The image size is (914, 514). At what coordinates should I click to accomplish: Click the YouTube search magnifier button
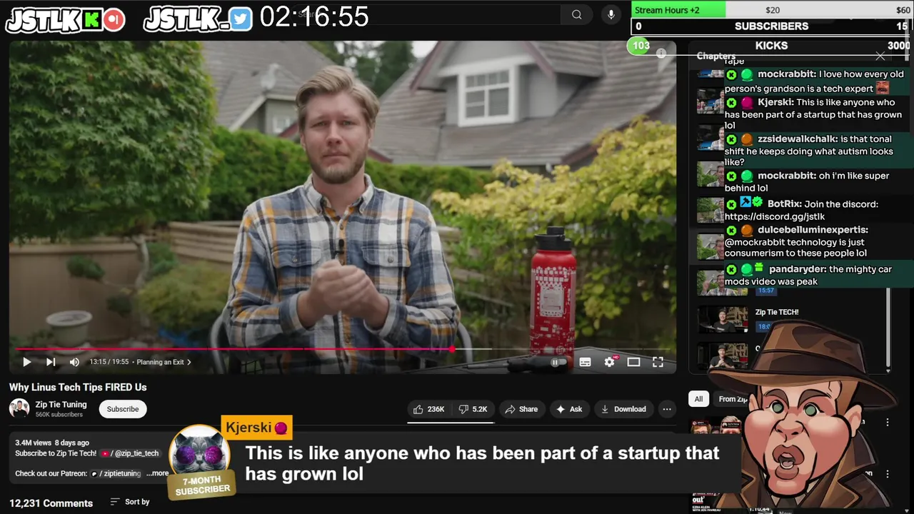pos(576,14)
